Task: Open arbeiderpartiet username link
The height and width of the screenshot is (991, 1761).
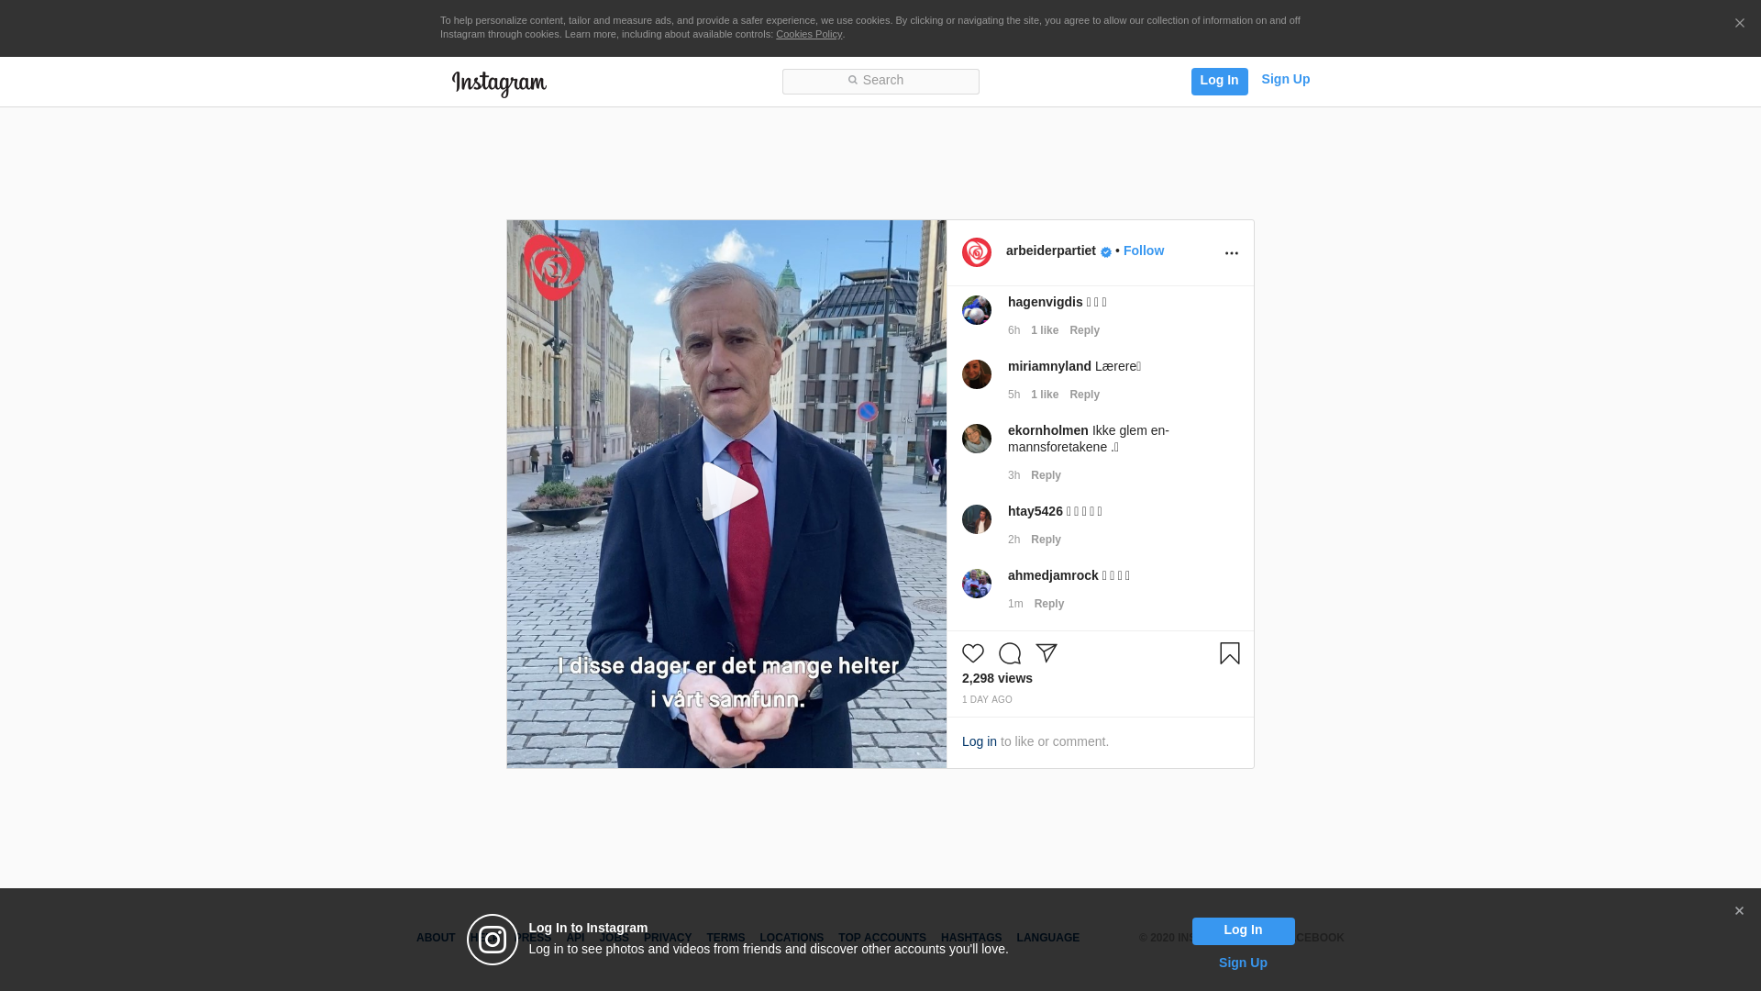Action: (x=1051, y=251)
